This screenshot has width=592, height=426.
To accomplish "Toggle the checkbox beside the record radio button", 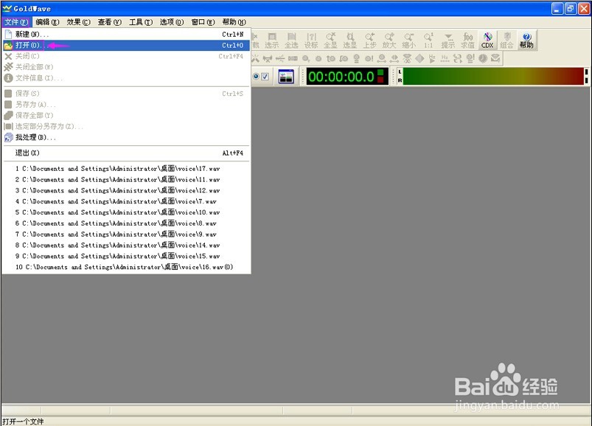I will [265, 77].
